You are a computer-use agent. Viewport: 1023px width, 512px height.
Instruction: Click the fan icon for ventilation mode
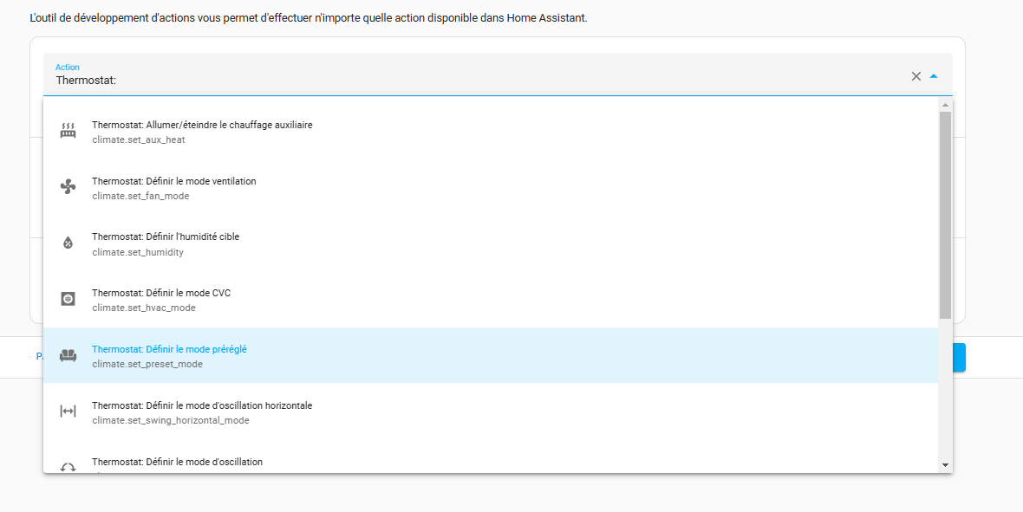click(68, 187)
